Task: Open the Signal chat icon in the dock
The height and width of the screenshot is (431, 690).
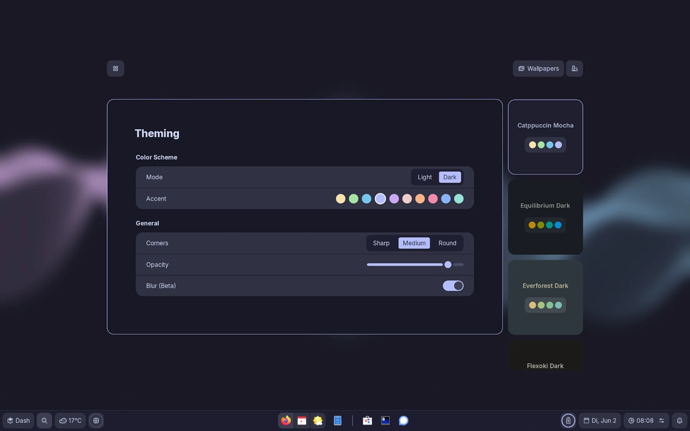Action: (x=404, y=420)
